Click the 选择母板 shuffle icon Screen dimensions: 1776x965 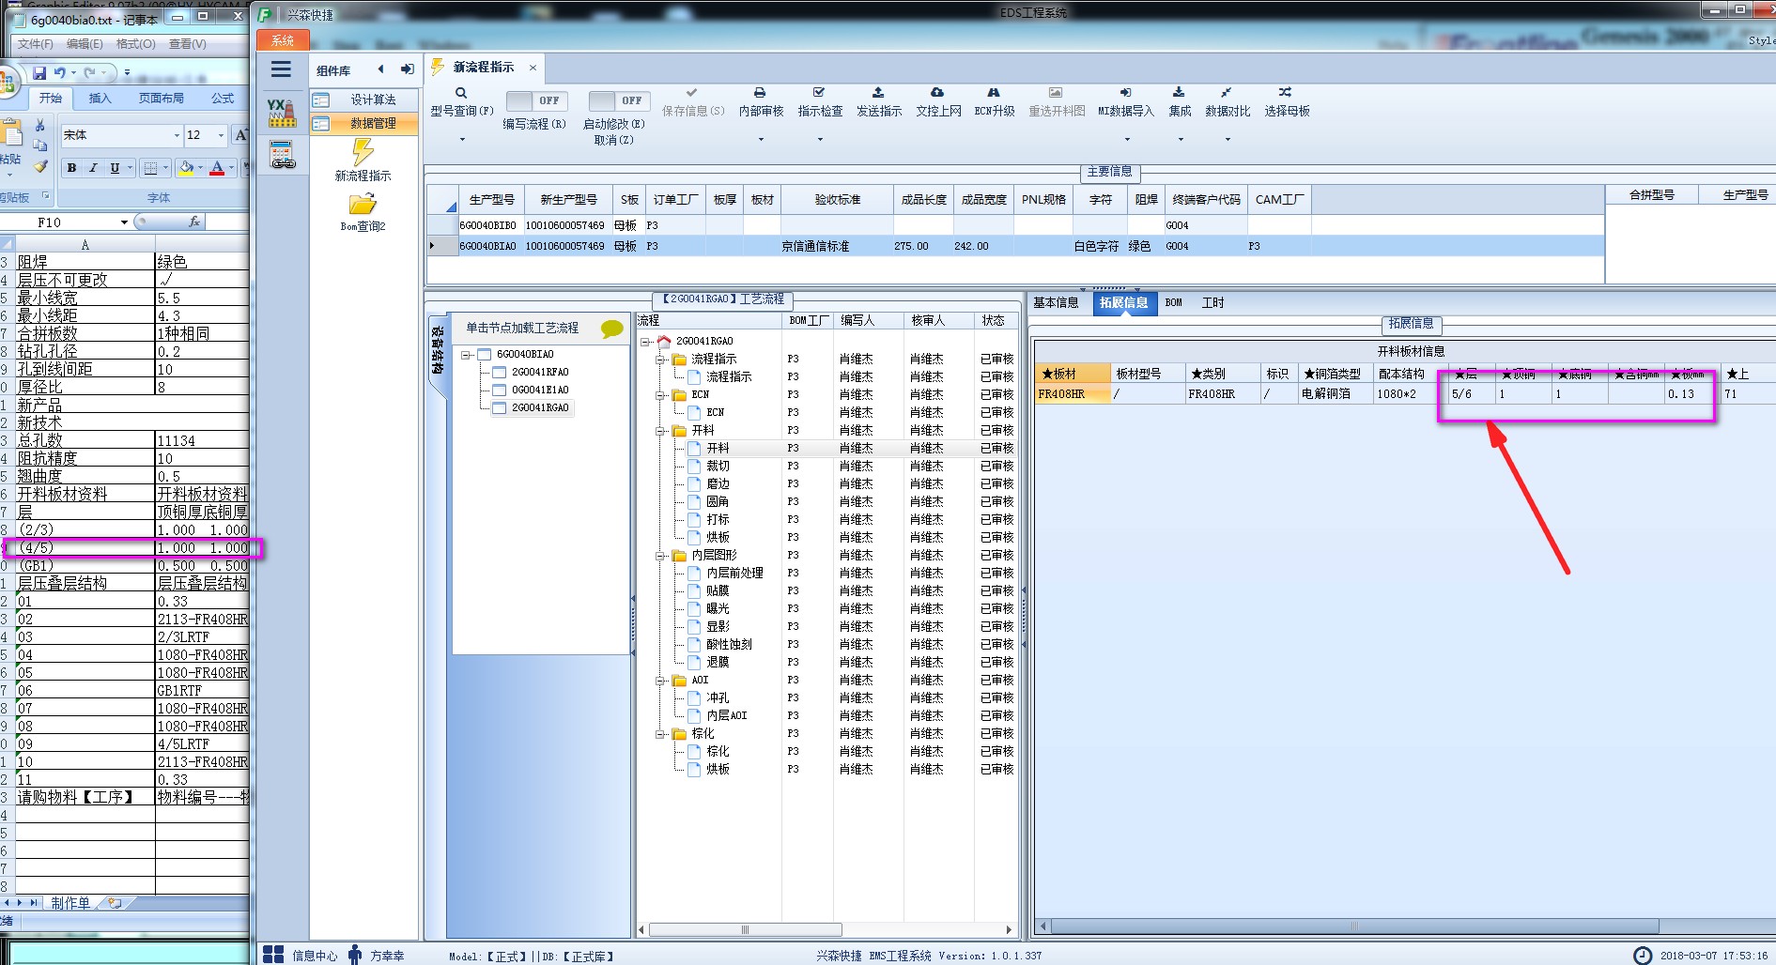click(x=1286, y=93)
